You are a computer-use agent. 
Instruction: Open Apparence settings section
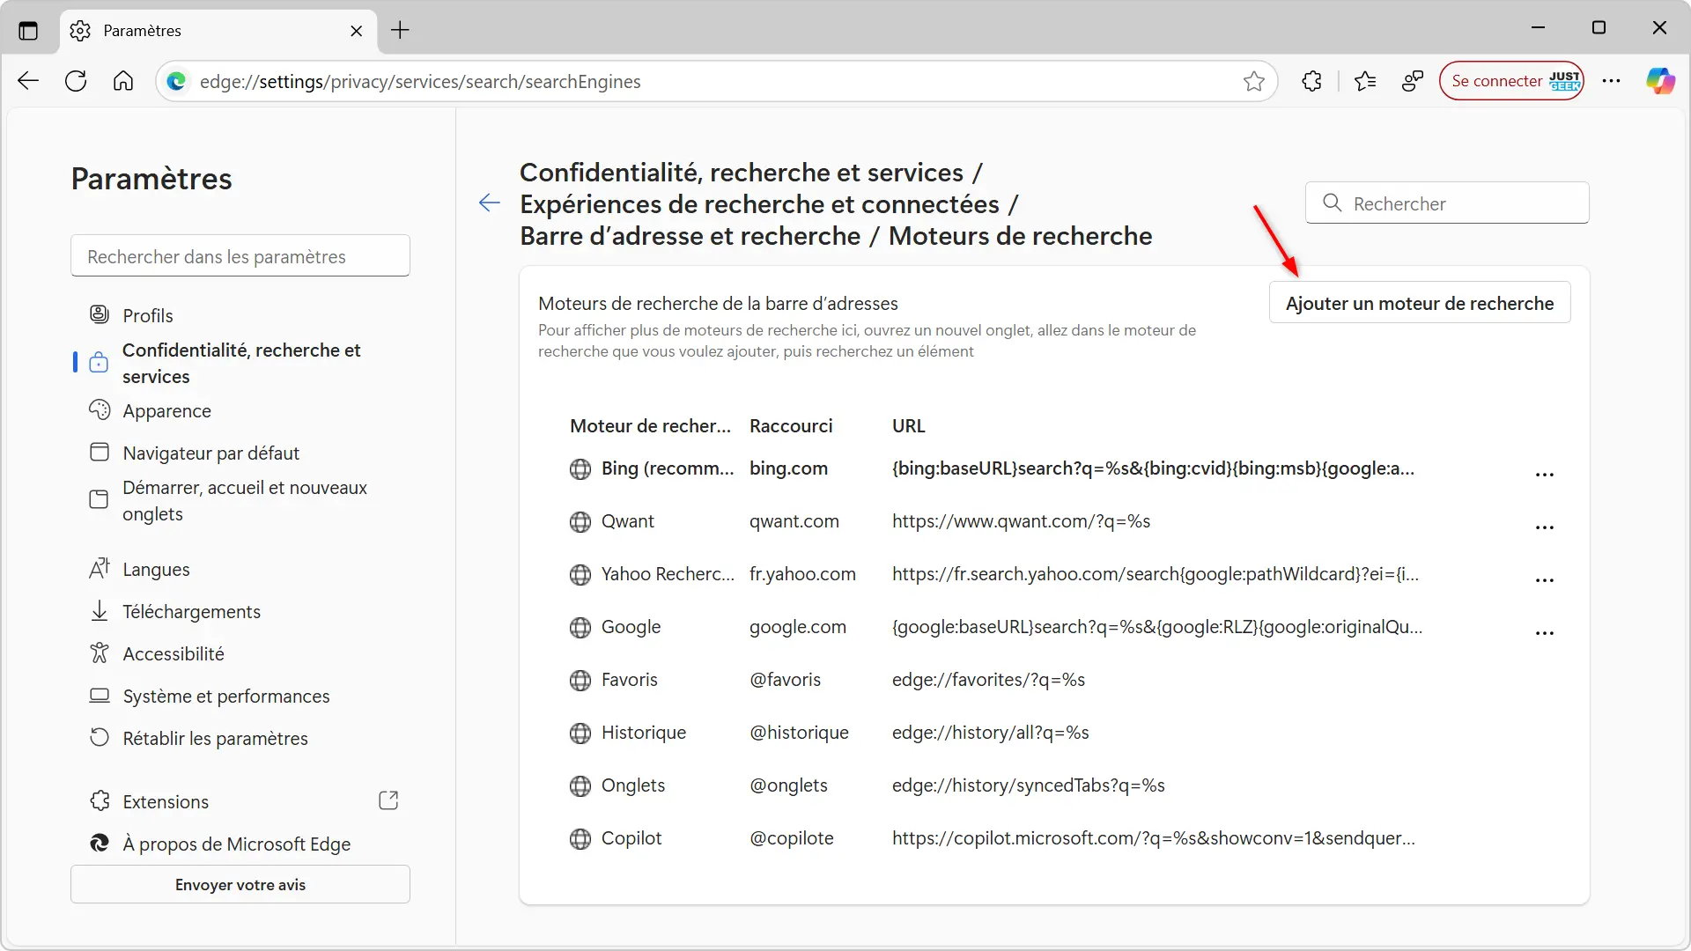[166, 410]
